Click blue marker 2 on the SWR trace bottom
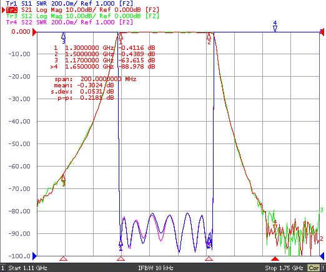 (x=209, y=243)
